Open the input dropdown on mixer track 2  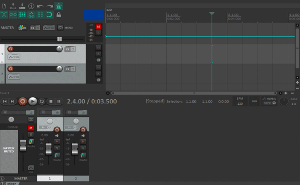click(71, 127)
